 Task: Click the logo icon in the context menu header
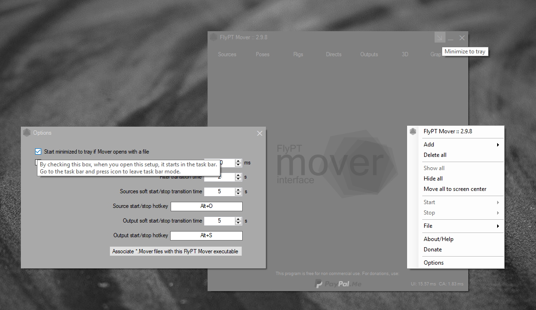(x=413, y=131)
